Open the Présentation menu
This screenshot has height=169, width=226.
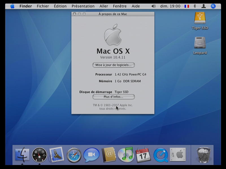[x=83, y=6]
